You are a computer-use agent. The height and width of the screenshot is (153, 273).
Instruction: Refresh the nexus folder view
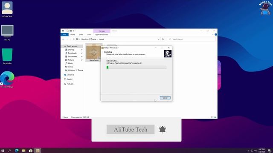(163, 39)
